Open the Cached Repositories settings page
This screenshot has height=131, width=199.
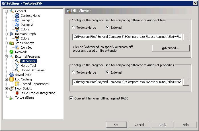[34, 84]
